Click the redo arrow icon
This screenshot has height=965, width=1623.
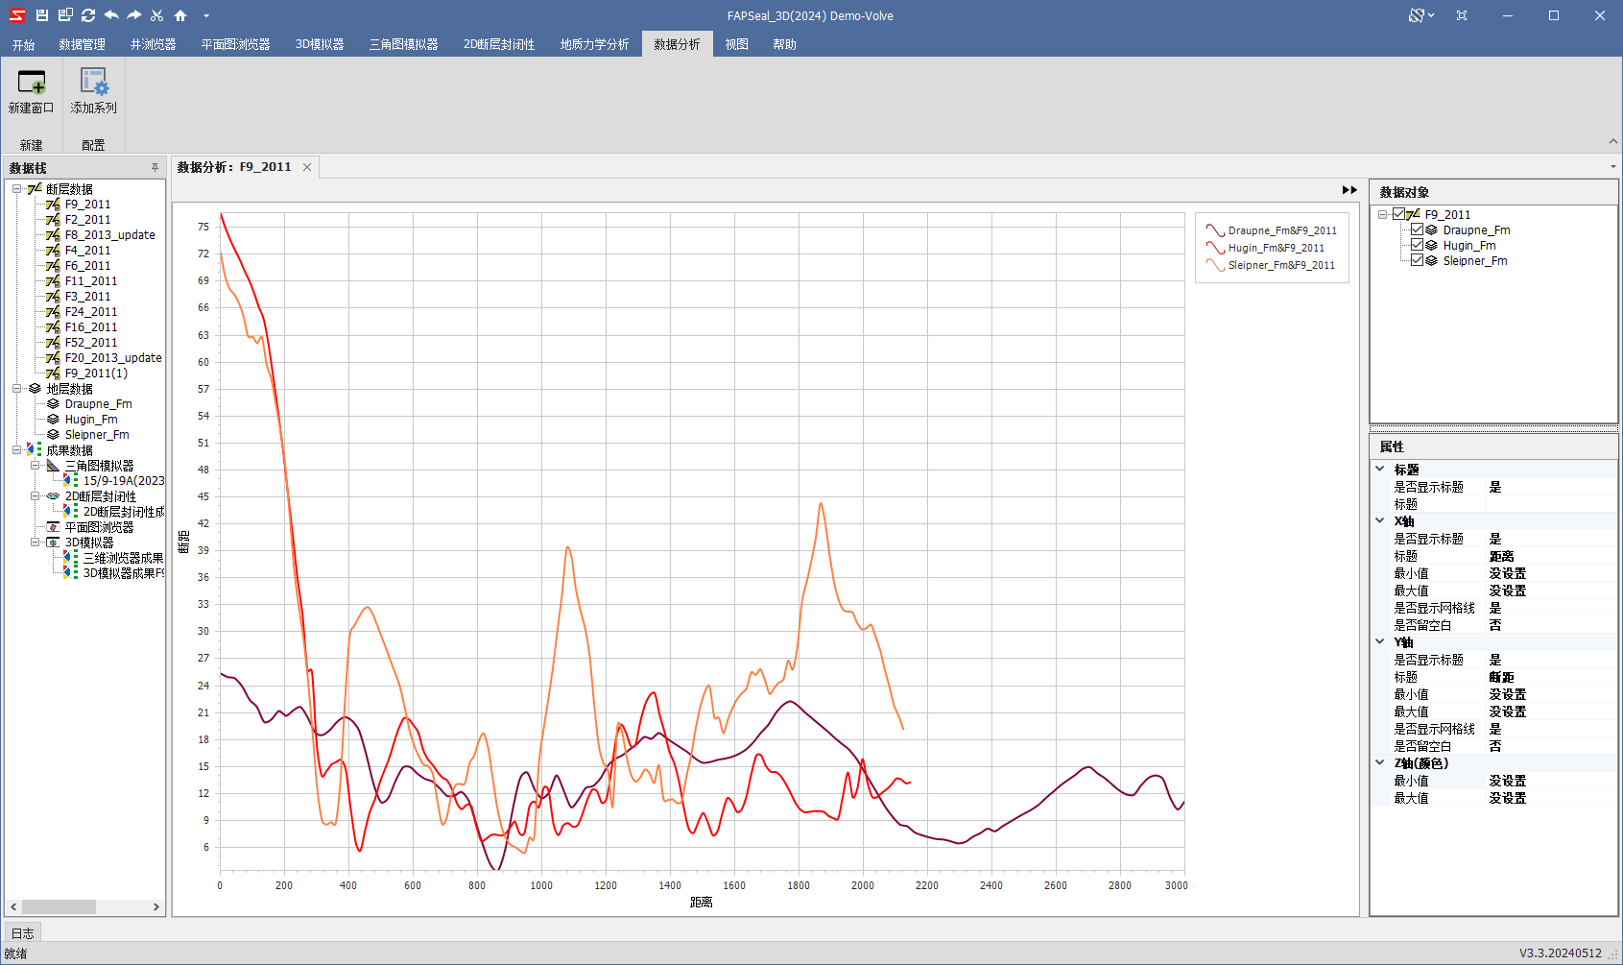(134, 15)
